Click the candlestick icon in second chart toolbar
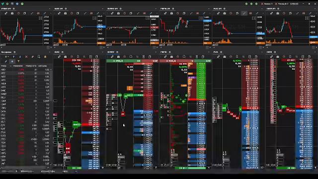Image resolution: width=318 pixels, height=179 pixels. tap(91, 13)
